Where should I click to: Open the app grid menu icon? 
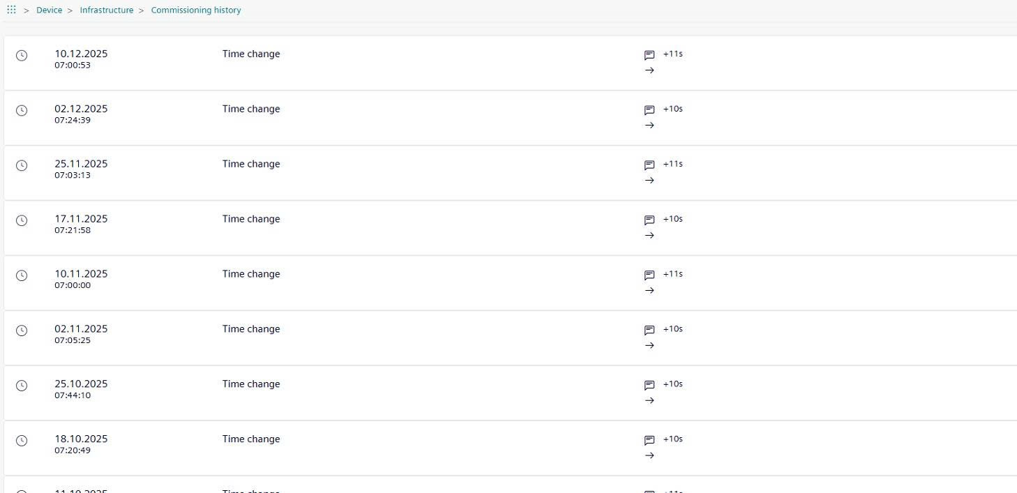(x=11, y=10)
